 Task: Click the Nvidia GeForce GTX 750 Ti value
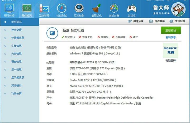(x=96, y=86)
